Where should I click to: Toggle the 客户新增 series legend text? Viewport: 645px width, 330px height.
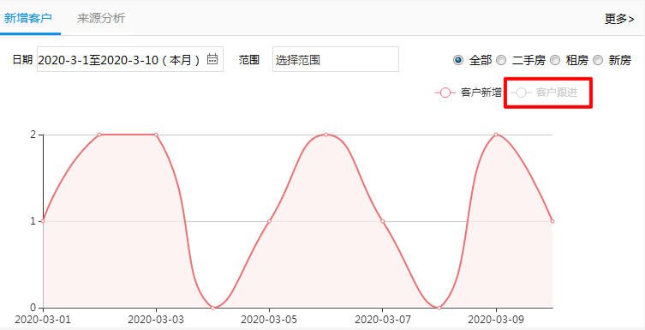pyautogui.click(x=481, y=93)
